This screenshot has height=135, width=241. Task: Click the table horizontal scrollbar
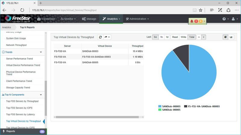(97, 117)
